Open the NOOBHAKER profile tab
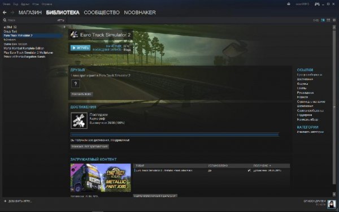339x212 pixels. click(x=140, y=12)
